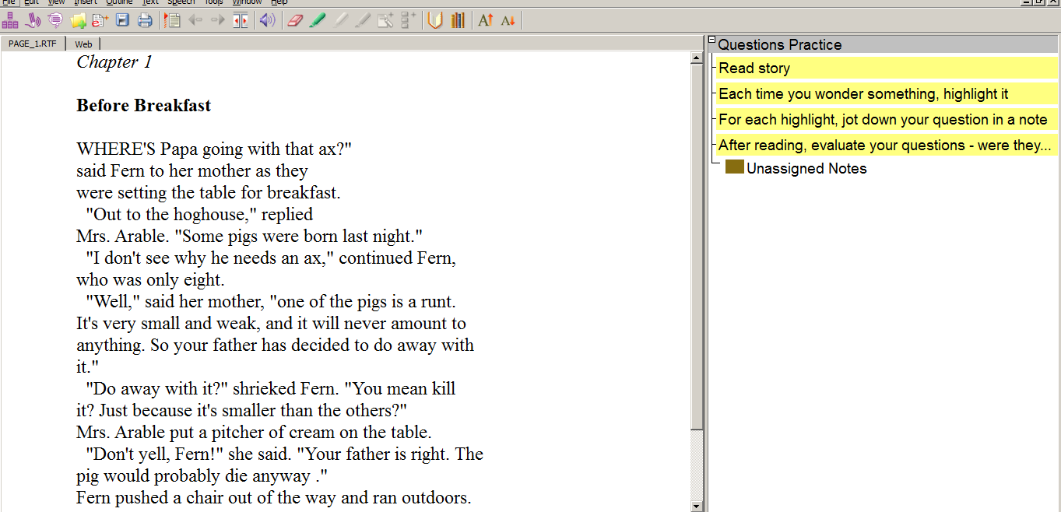Click the 'Before Breakfast' bold heading
This screenshot has width=1061, height=512.
(x=144, y=106)
